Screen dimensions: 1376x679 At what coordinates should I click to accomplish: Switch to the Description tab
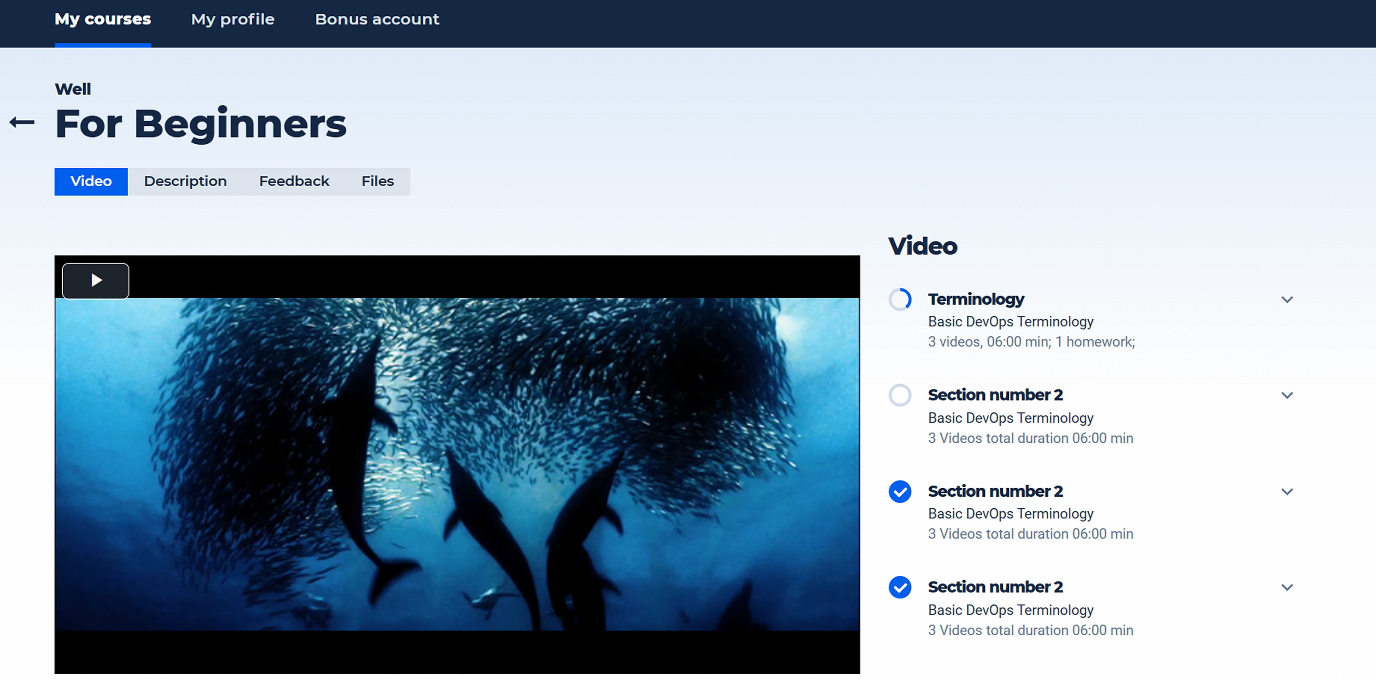click(185, 182)
